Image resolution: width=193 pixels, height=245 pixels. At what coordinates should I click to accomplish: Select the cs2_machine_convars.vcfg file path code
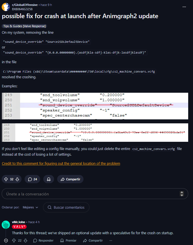pyautogui.click(x=79, y=71)
